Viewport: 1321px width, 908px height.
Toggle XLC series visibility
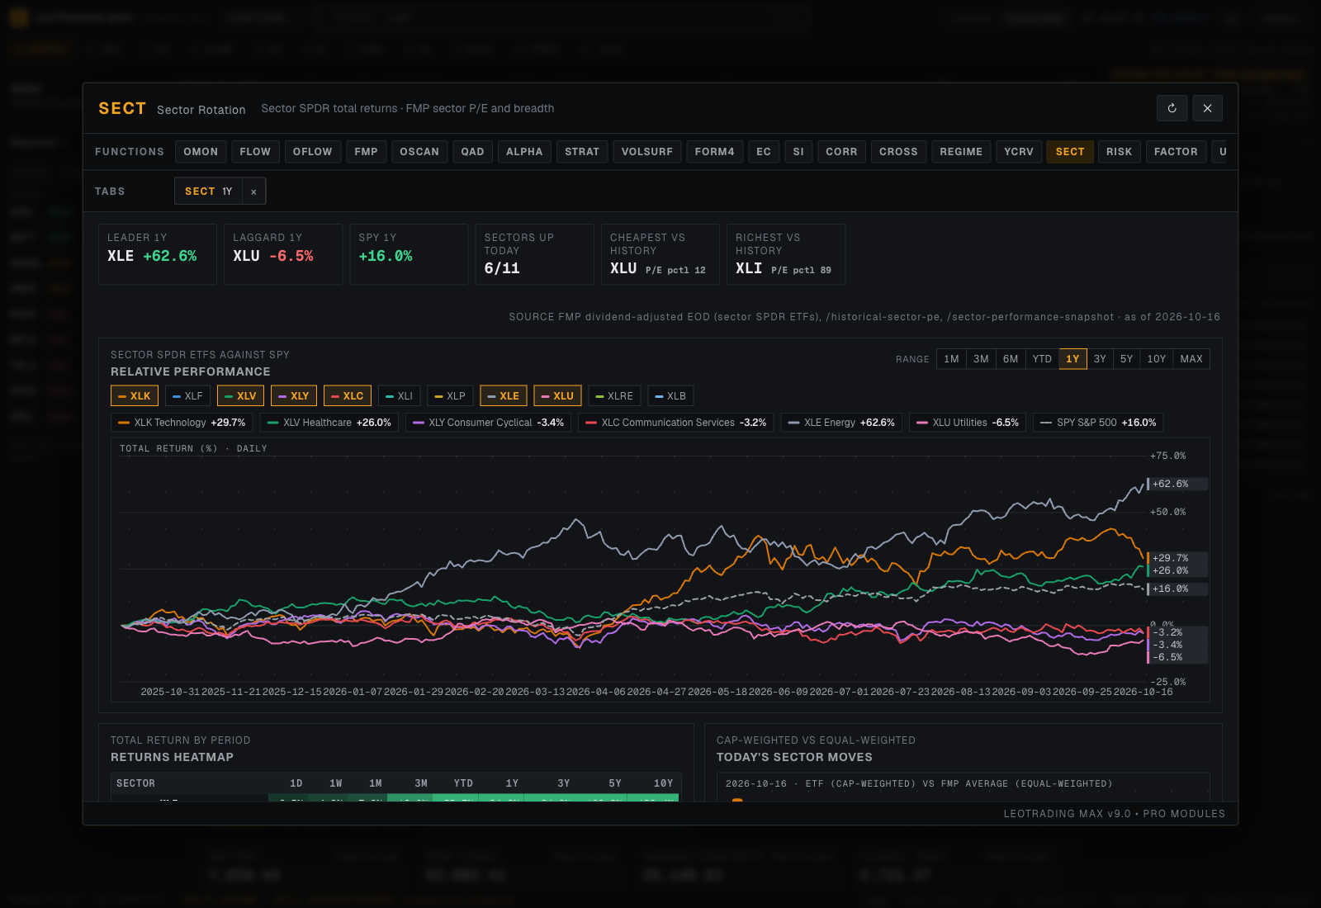tap(348, 396)
